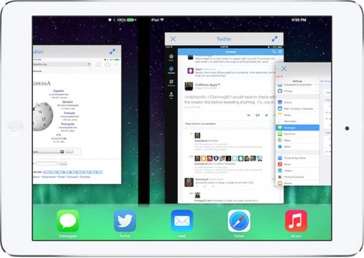364x258 pixels.
Task: Expand the Twitter card to full screen
Action: pyautogui.click(x=275, y=39)
